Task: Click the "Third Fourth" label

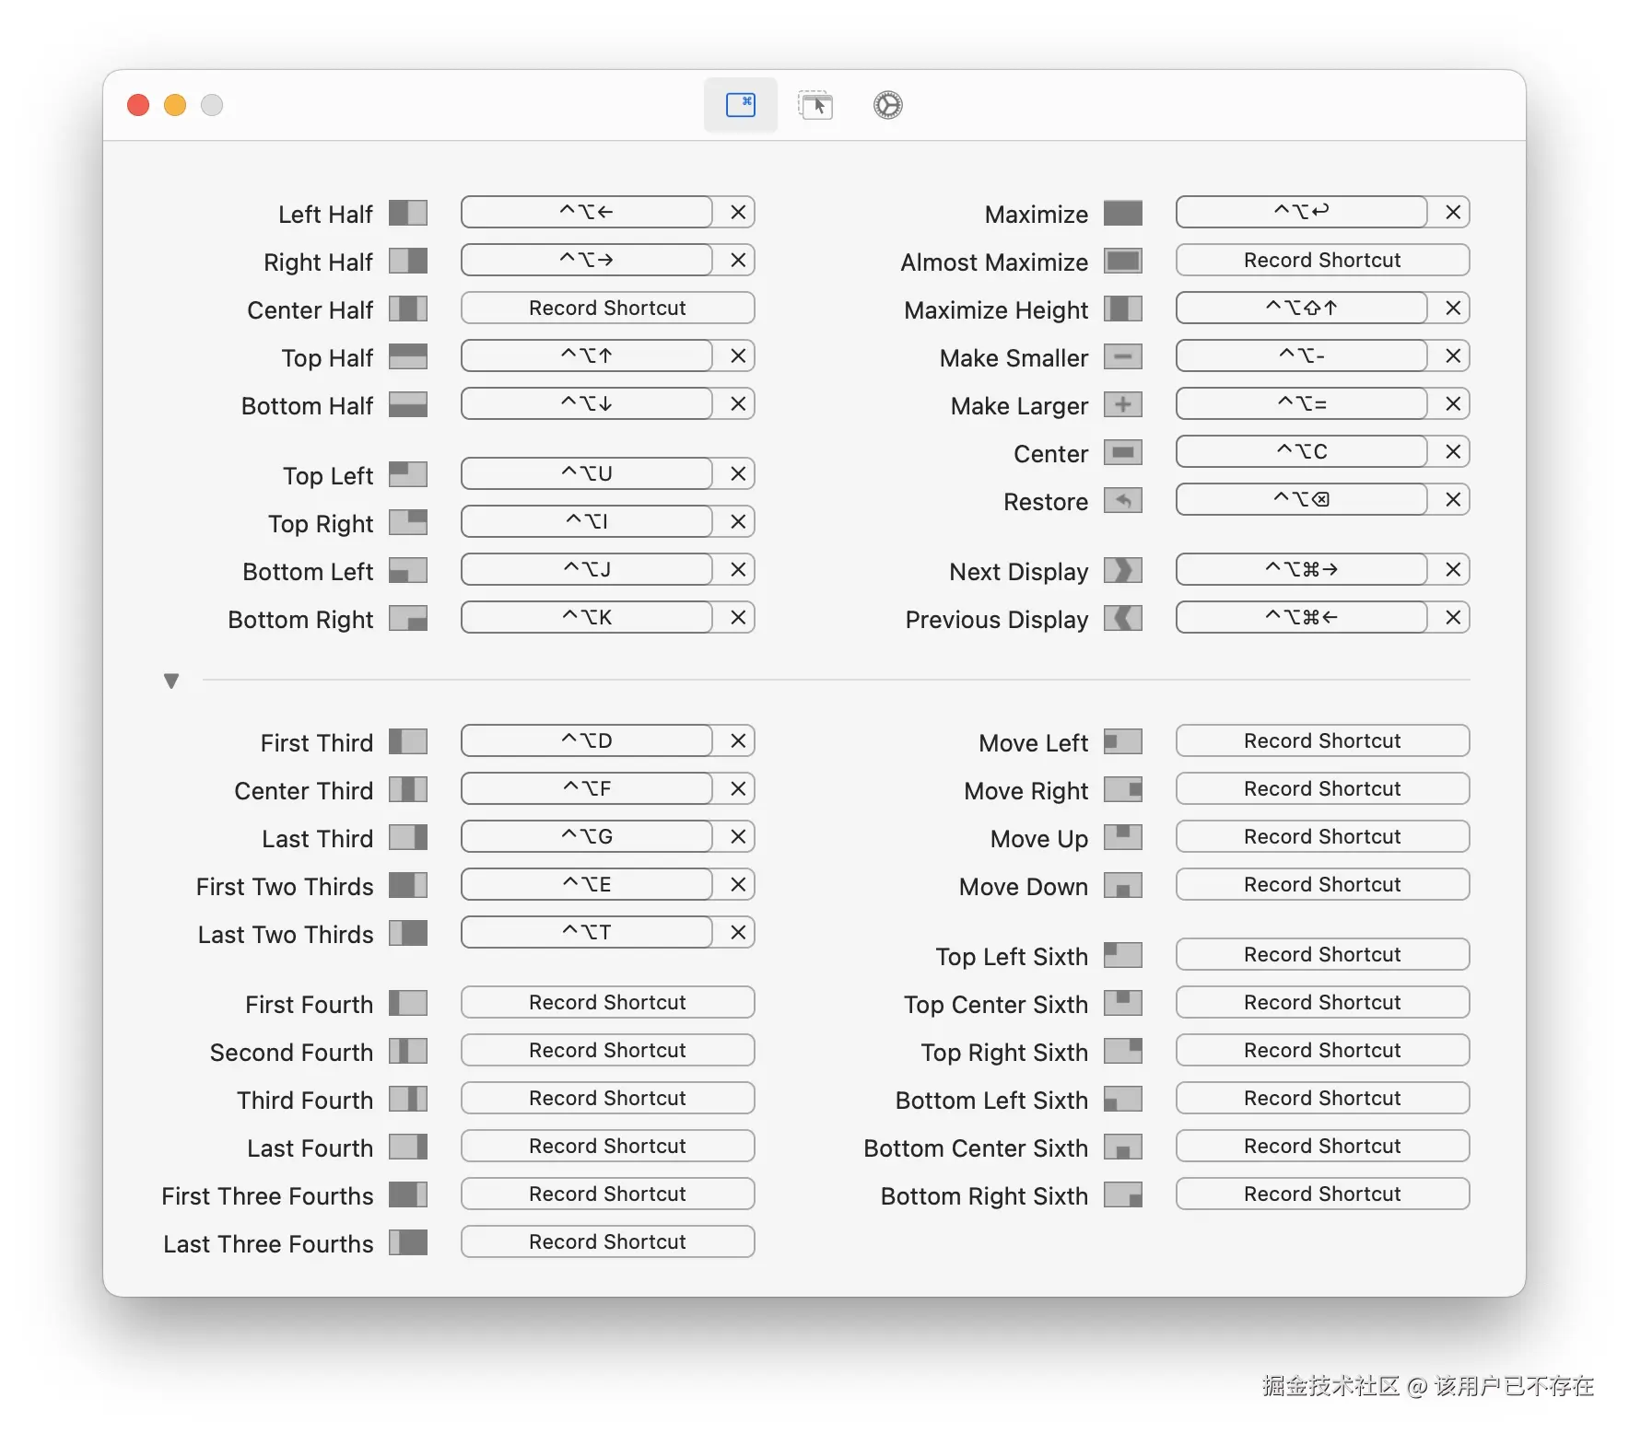Action: (305, 1101)
